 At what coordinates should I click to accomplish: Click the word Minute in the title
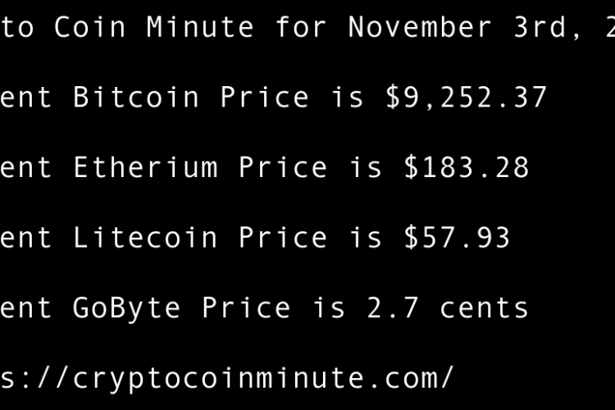pos(200,27)
